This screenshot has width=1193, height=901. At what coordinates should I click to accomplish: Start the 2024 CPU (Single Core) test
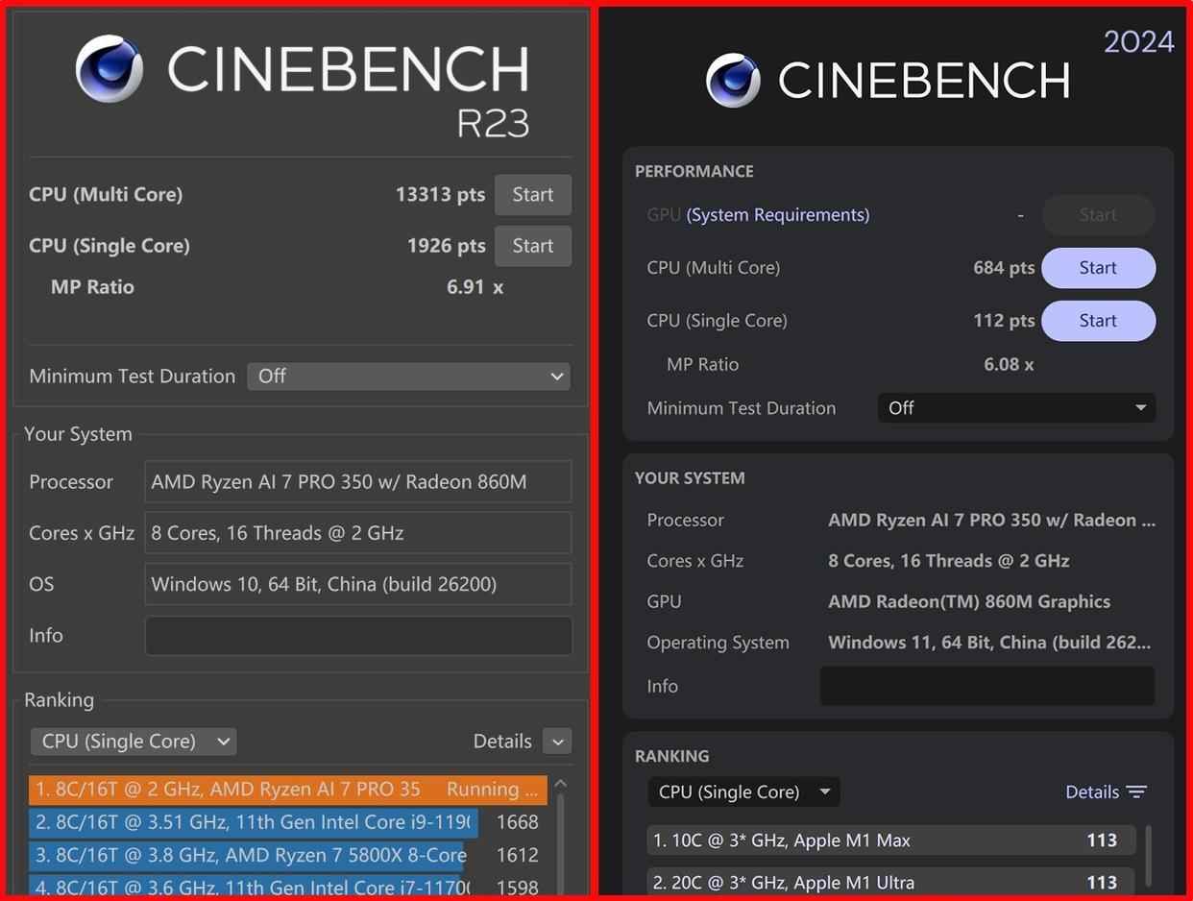coord(1098,321)
